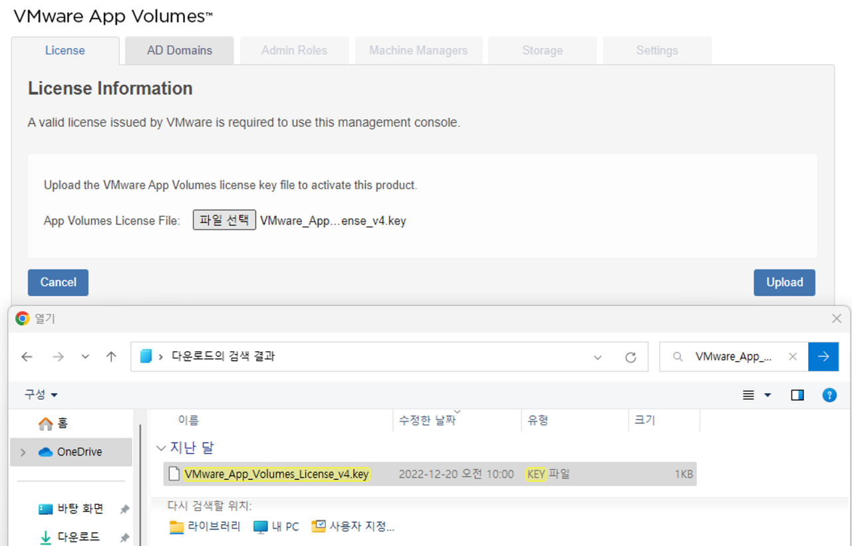Open the Storage tab

pyautogui.click(x=542, y=51)
